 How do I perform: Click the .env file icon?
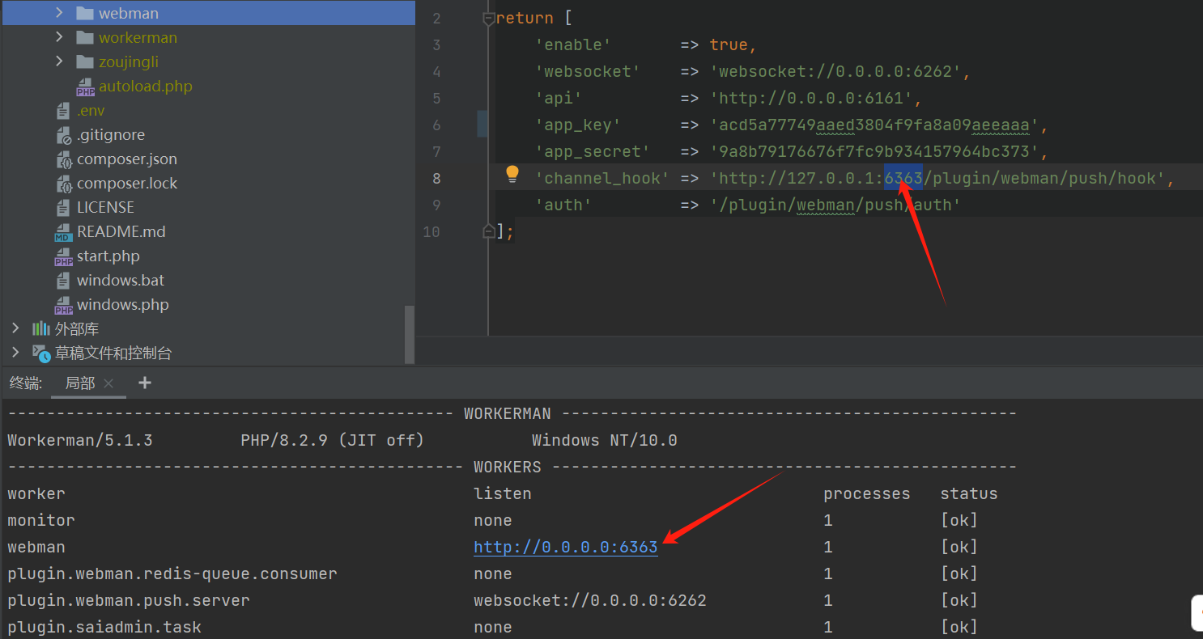[63, 110]
